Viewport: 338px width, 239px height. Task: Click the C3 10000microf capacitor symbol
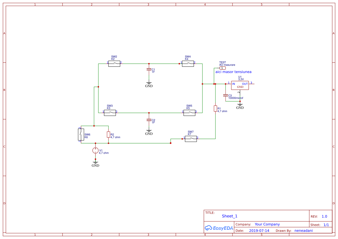226,95
